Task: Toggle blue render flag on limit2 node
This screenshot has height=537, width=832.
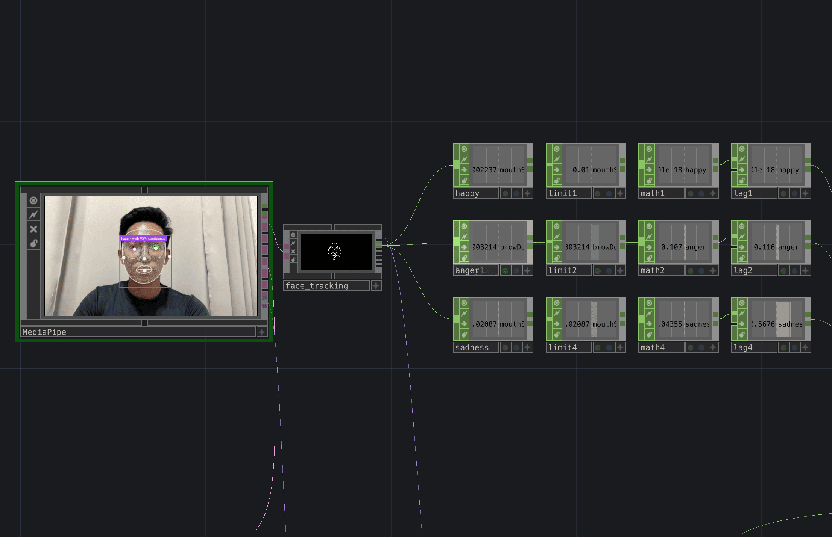Action: pos(609,270)
